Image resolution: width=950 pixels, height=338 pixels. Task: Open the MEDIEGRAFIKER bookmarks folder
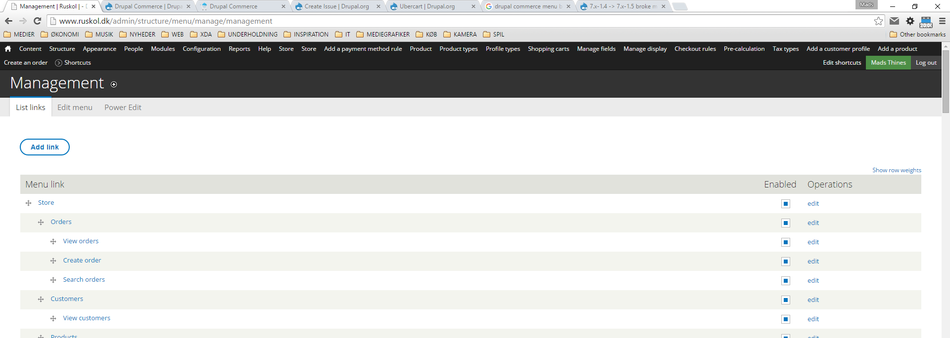(x=383, y=35)
